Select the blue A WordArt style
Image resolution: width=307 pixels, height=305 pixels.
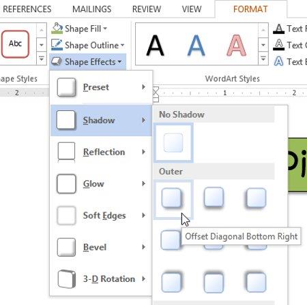click(196, 46)
